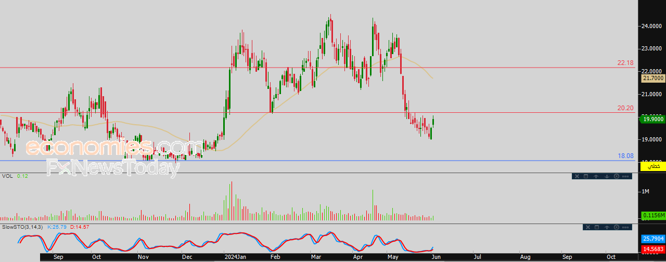
Task: Select the 22.18 resistance line label
Action: coord(625,62)
